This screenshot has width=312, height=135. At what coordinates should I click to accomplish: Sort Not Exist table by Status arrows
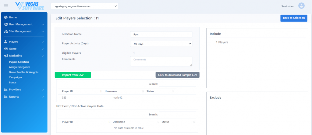(x=194, y=122)
